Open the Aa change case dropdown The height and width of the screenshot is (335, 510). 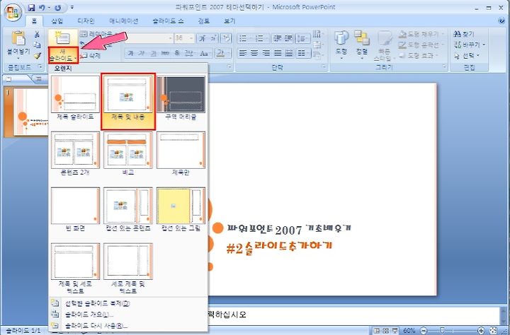click(x=205, y=53)
